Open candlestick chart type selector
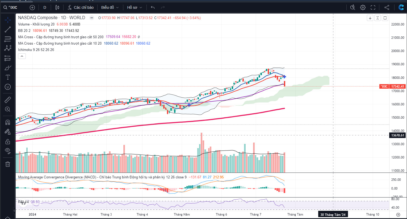407x219 pixels. (57, 7)
